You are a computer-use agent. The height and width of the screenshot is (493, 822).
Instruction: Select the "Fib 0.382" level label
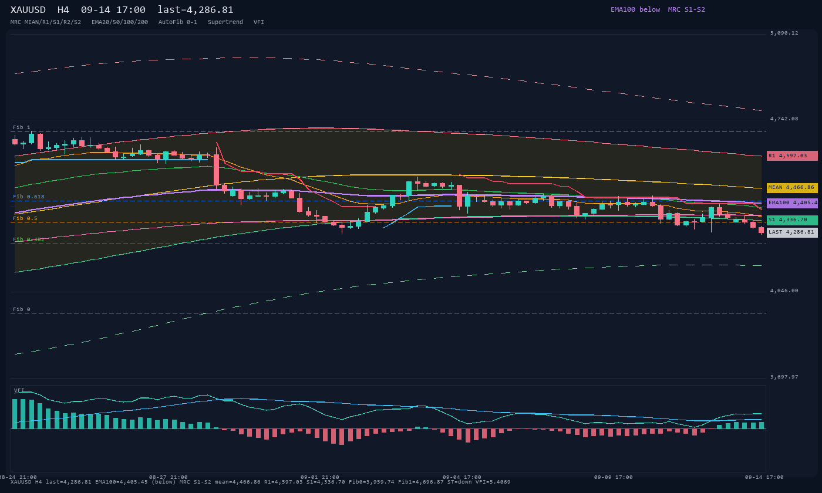tap(29, 239)
